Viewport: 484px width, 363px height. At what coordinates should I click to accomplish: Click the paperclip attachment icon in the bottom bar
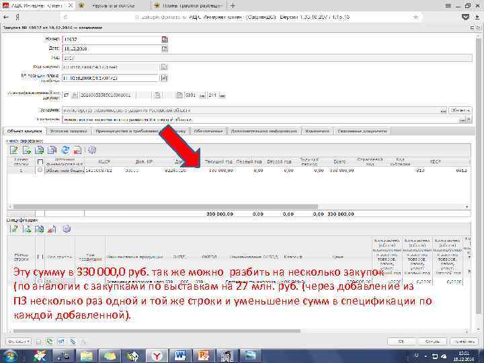[x=73, y=341]
